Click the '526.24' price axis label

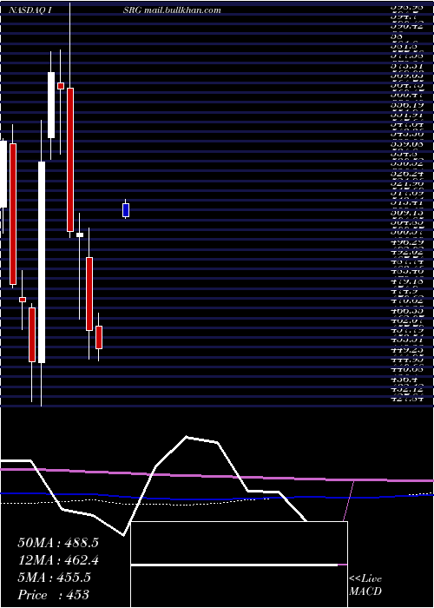(406, 174)
